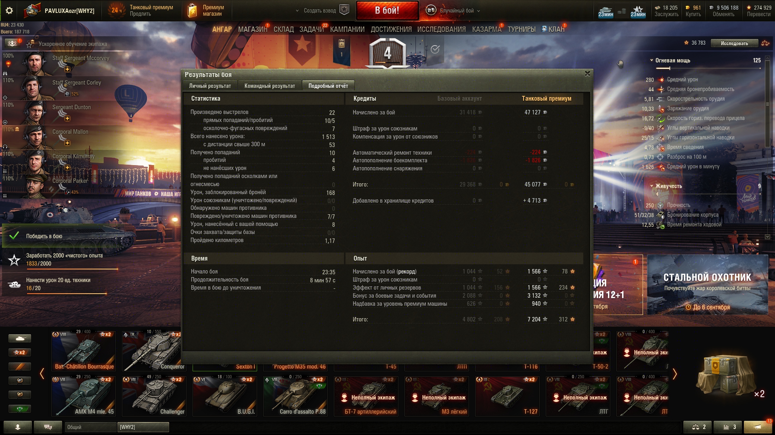Open the settings gear menu
This screenshot has width=775, height=435.
tap(9, 10)
